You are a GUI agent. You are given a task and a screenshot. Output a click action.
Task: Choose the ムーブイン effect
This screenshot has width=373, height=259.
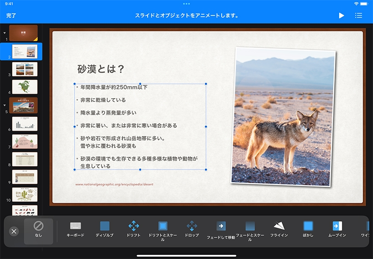point(337,229)
